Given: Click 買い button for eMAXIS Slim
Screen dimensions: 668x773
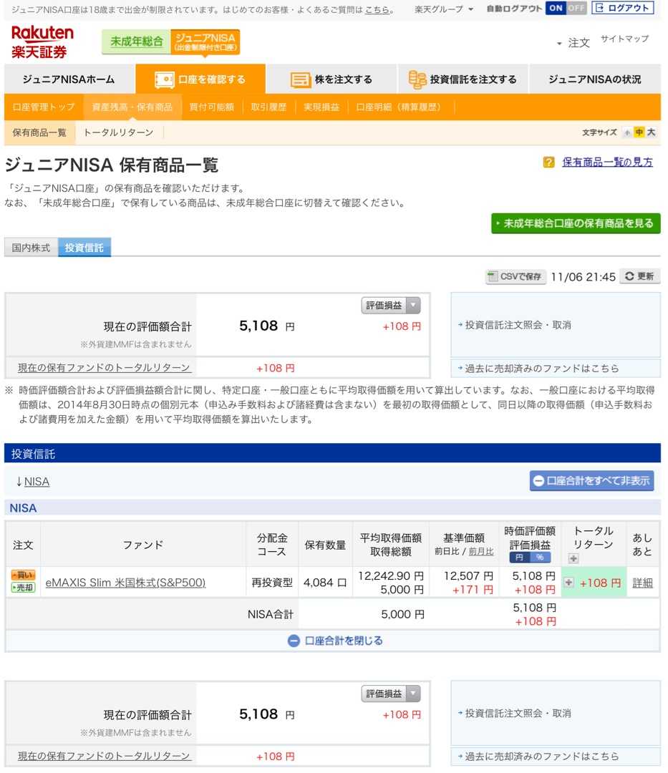Looking at the screenshot, I should point(23,575).
